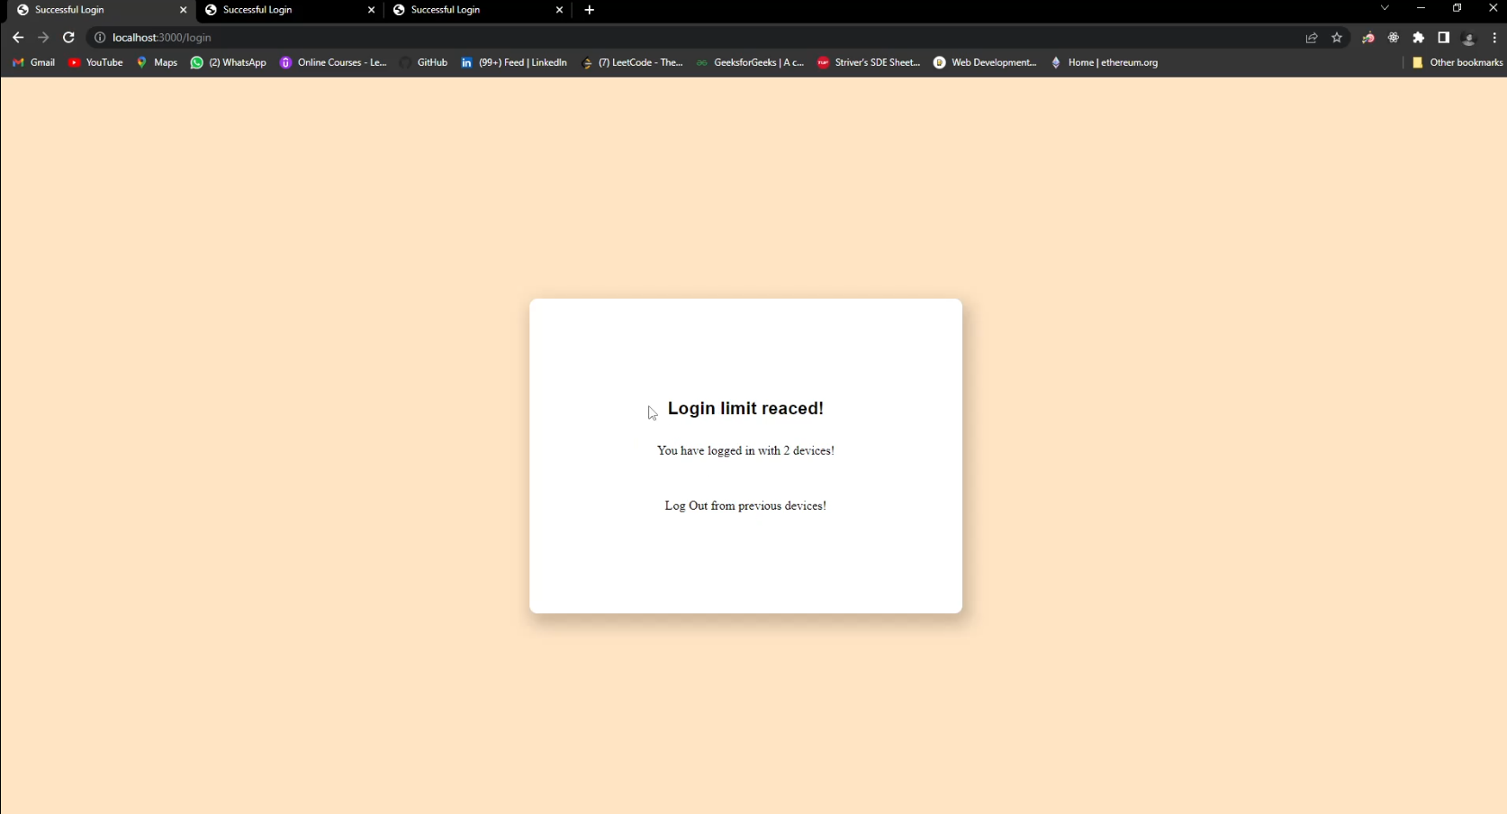Open the tab search dropdown chevron

click(1384, 7)
